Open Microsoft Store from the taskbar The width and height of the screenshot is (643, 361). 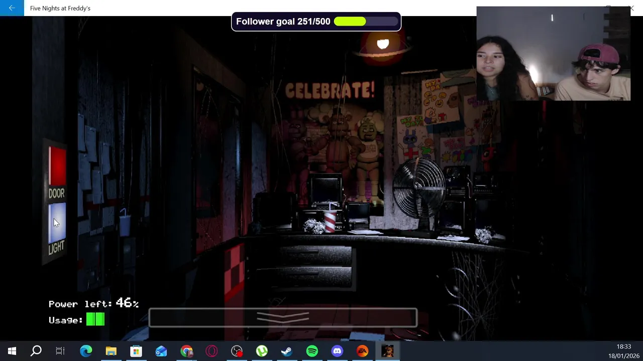(x=136, y=351)
